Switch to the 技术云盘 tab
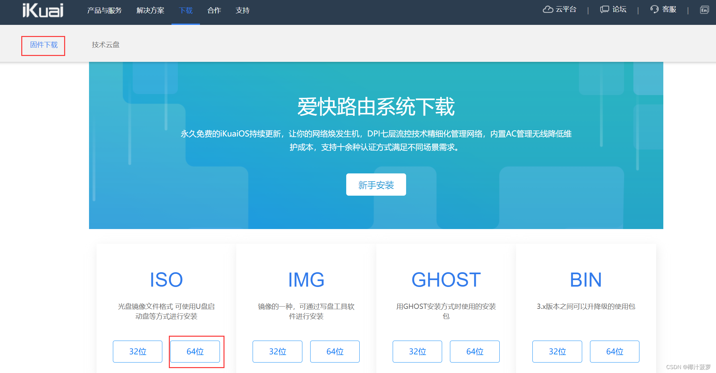The height and width of the screenshot is (373, 716). tap(105, 45)
